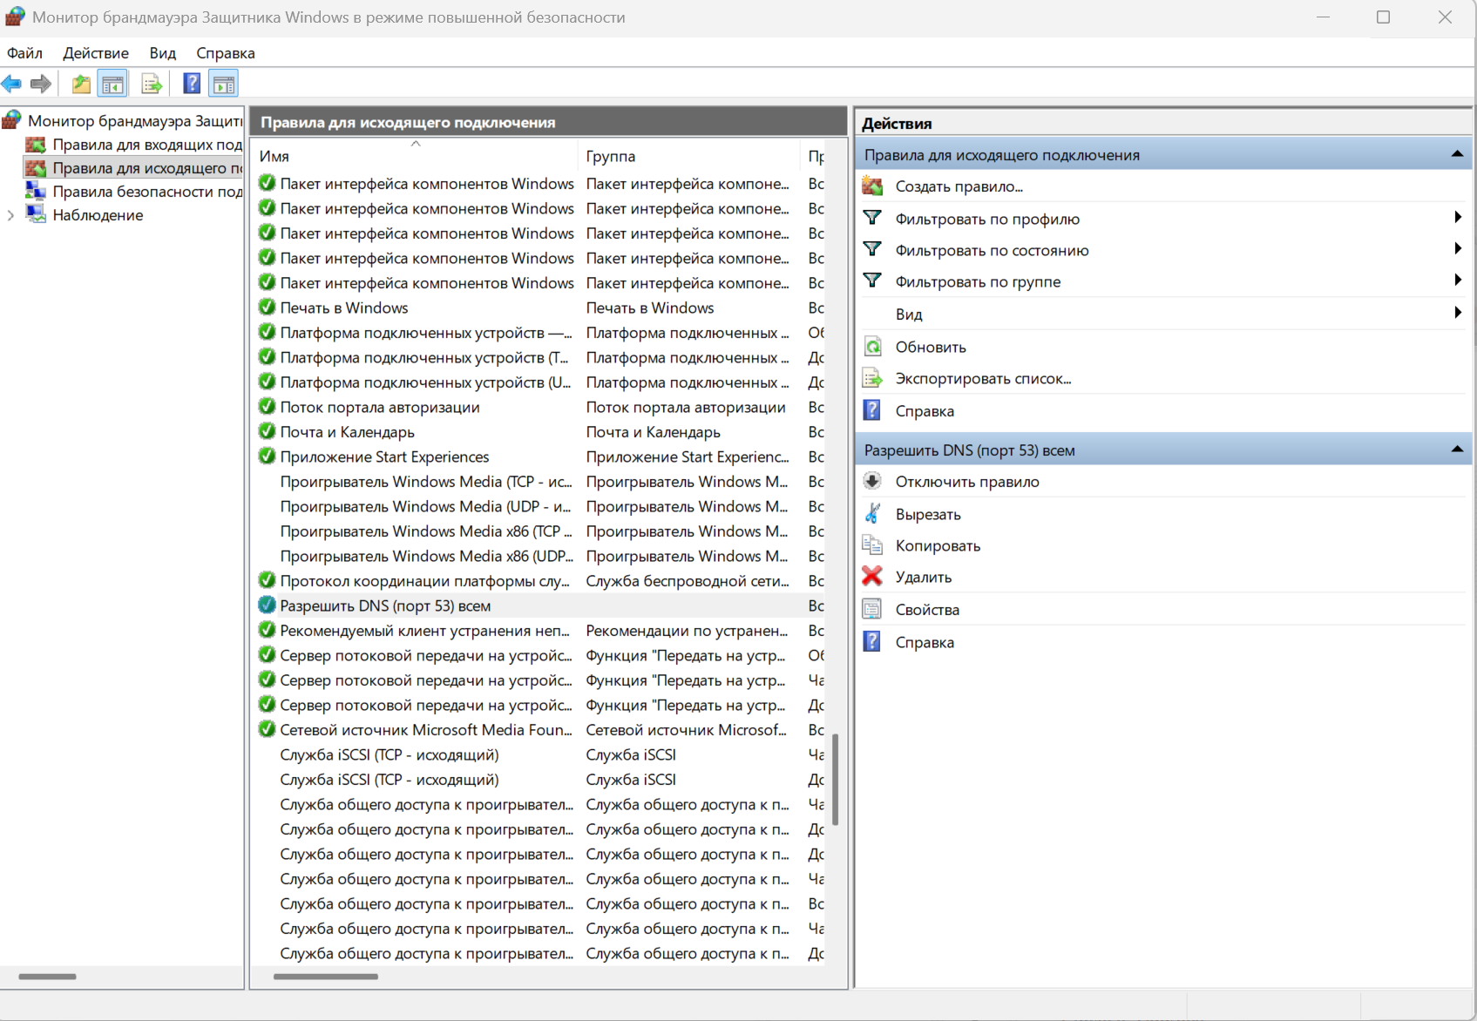Expand the Фильтровать по группе submenu arrow
Viewport: 1477px width, 1021px height.
pyautogui.click(x=1458, y=281)
